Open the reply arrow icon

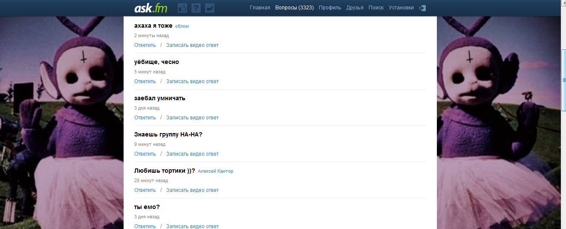tap(209, 8)
